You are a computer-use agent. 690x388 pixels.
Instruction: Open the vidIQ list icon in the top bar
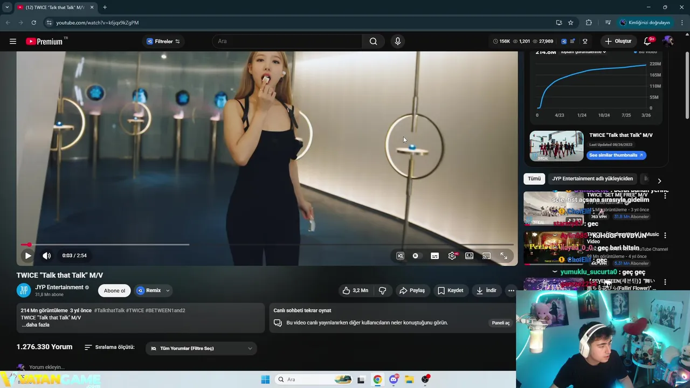(x=572, y=41)
